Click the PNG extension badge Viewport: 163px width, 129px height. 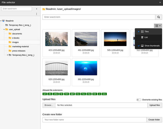click(x=89, y=94)
